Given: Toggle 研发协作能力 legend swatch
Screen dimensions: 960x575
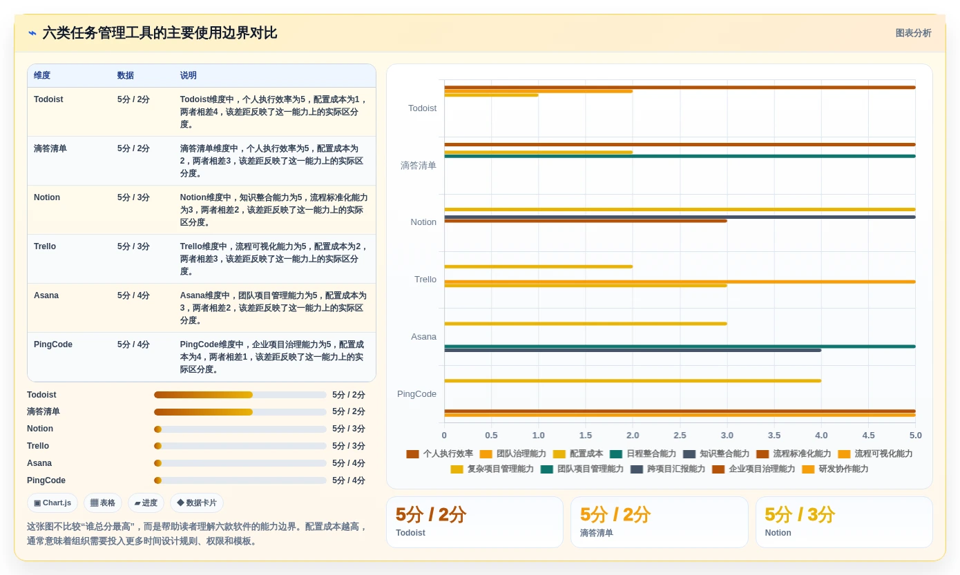Looking at the screenshot, I should (808, 469).
